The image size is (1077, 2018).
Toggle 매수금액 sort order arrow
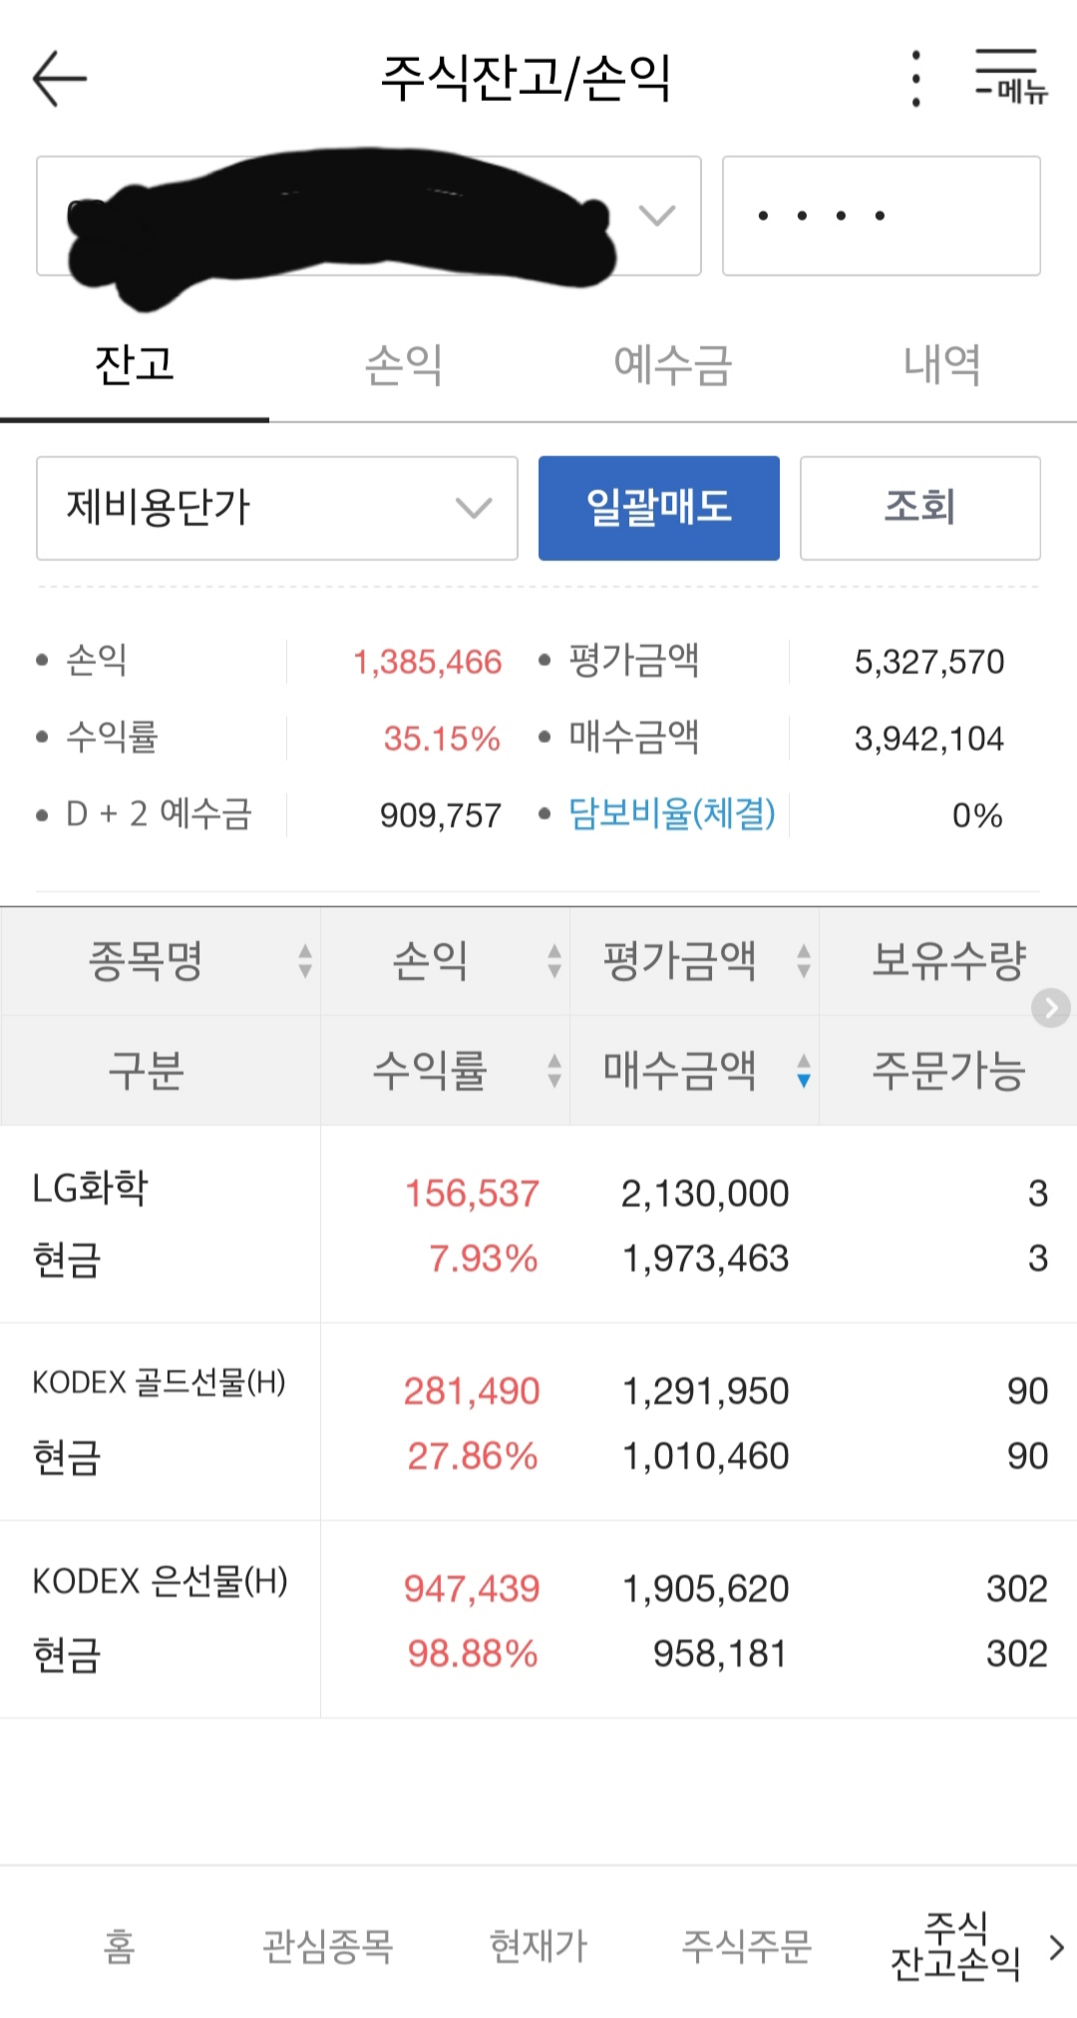coord(804,1071)
